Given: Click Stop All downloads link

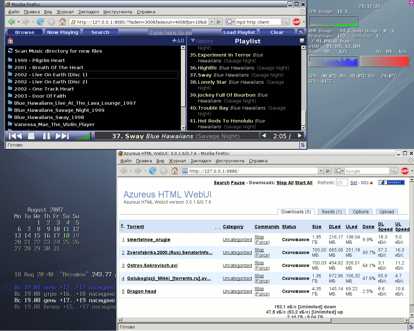Looking at the screenshot, I should click(x=285, y=183).
